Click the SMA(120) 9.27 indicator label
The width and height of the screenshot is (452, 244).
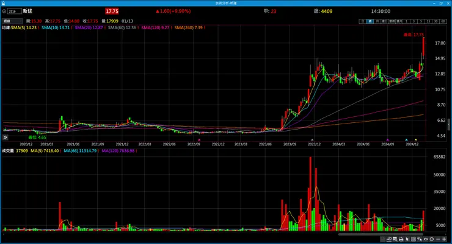[x=156, y=27]
